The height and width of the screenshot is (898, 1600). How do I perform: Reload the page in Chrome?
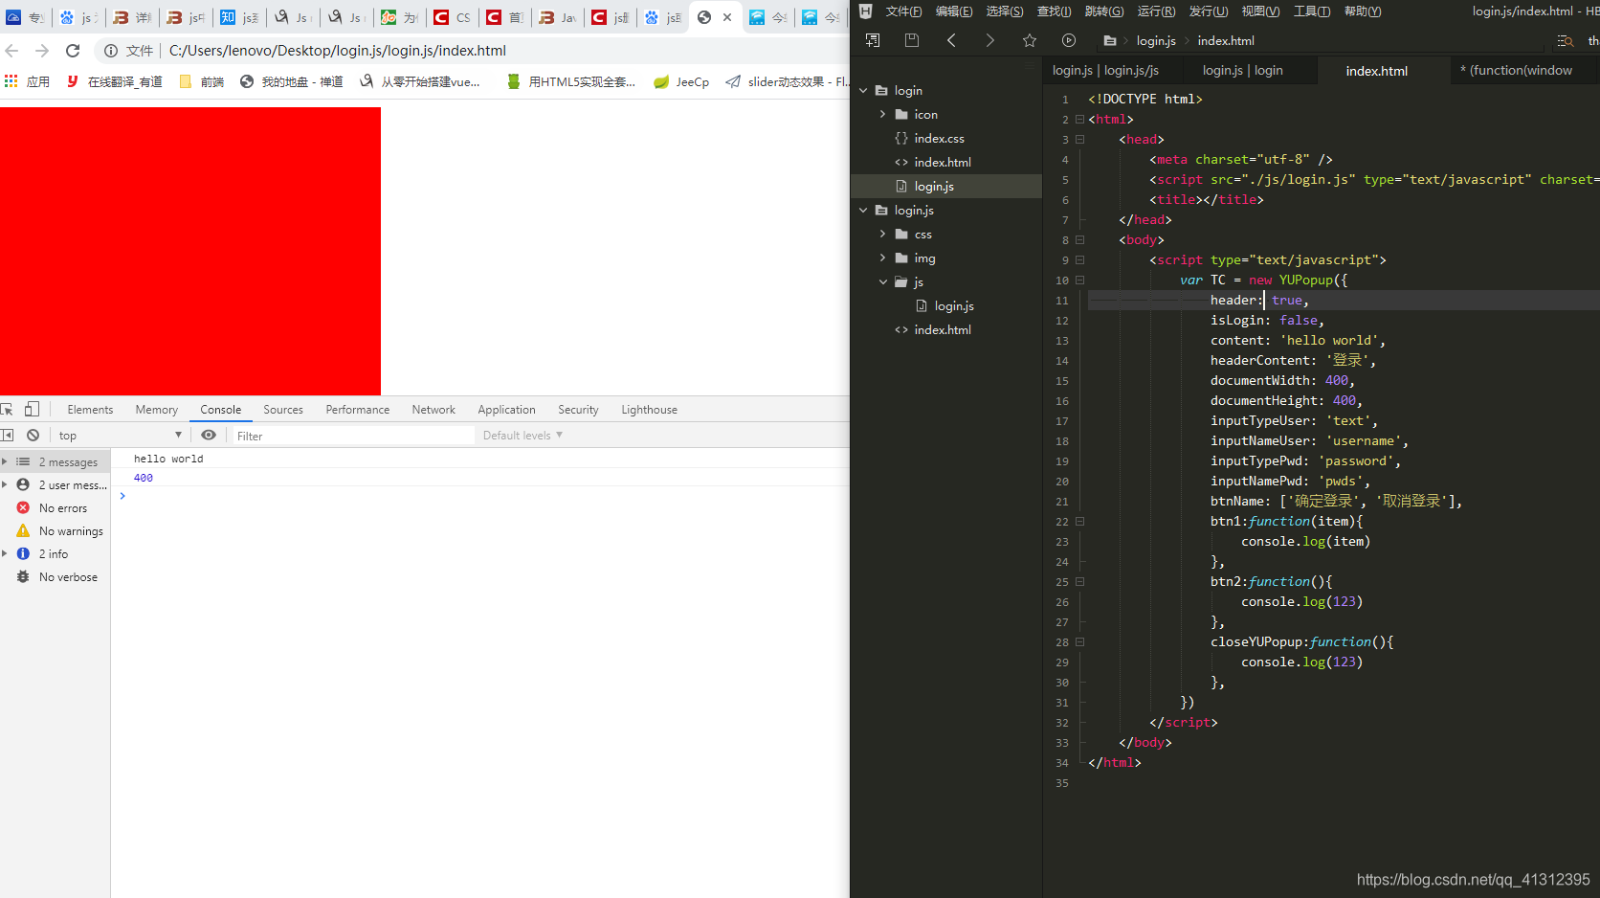click(x=73, y=51)
